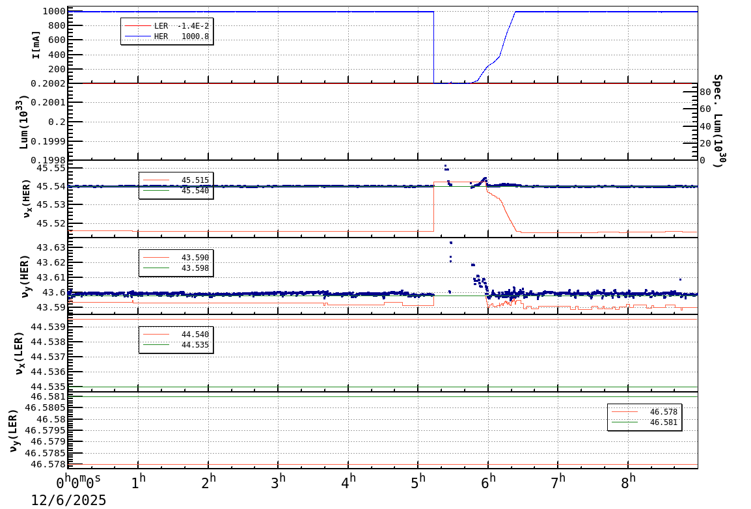Click red line swatch beside 46.578
Screen dimensions: 751x509
pyautogui.click(x=625, y=412)
